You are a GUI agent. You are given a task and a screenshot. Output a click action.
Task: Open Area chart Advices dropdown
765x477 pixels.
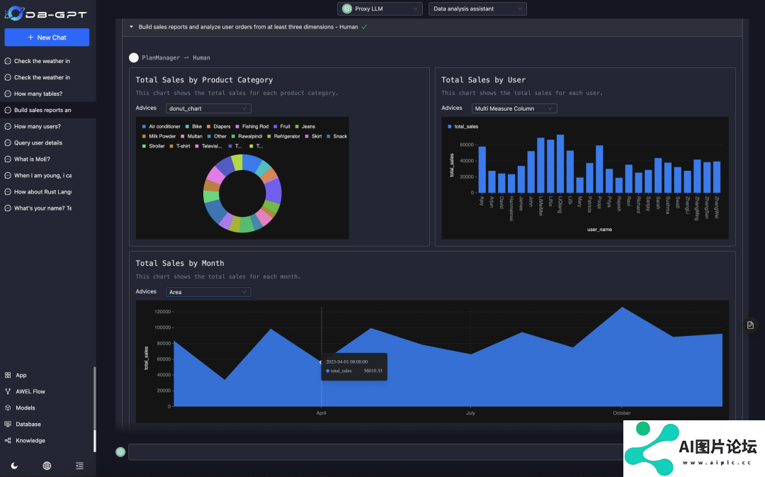tap(208, 292)
